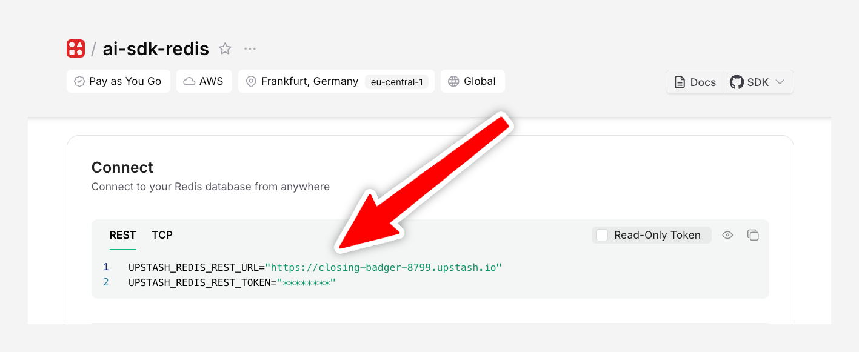Screen dimensions: 859x352
Task: Switch to the TCP tab
Action: click(x=162, y=235)
